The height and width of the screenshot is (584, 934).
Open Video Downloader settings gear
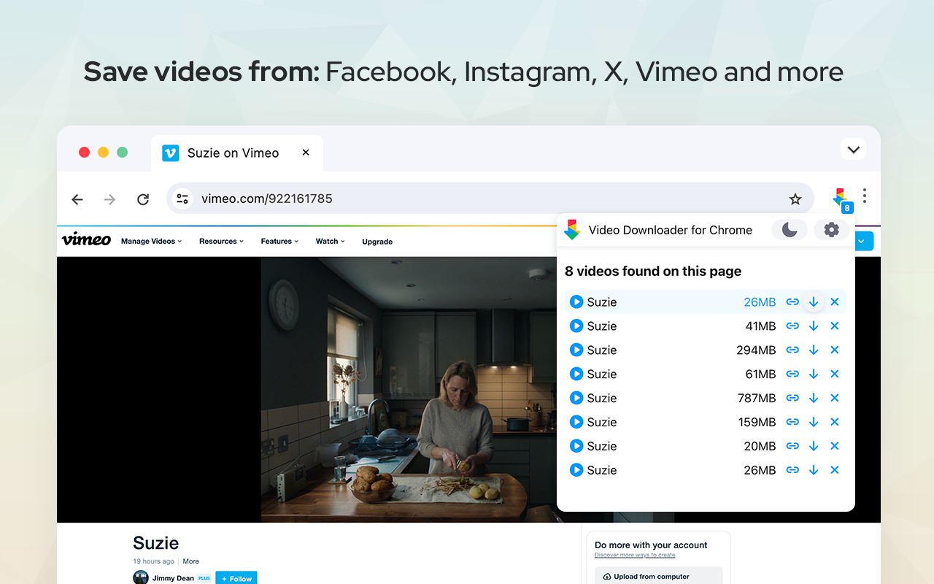click(831, 230)
